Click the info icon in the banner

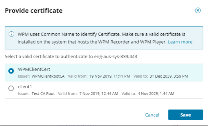11,34
